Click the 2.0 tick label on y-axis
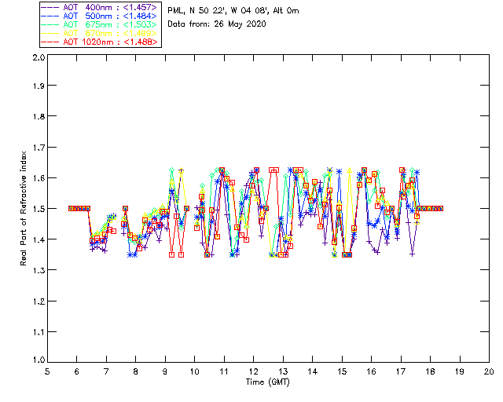This screenshot has width=503, height=402. tap(39, 57)
